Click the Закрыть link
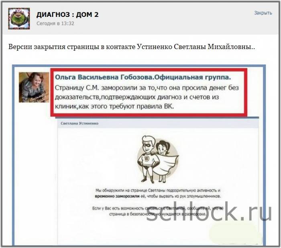 click(263, 13)
